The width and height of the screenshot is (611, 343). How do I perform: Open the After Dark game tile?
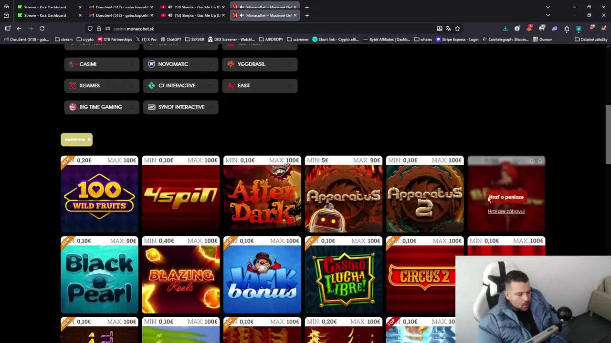click(x=262, y=194)
